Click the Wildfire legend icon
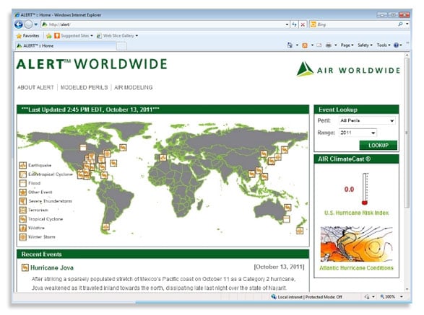 (22, 228)
